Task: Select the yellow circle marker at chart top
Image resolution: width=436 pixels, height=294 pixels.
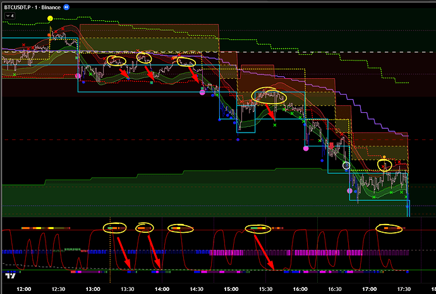Action: tap(51, 18)
